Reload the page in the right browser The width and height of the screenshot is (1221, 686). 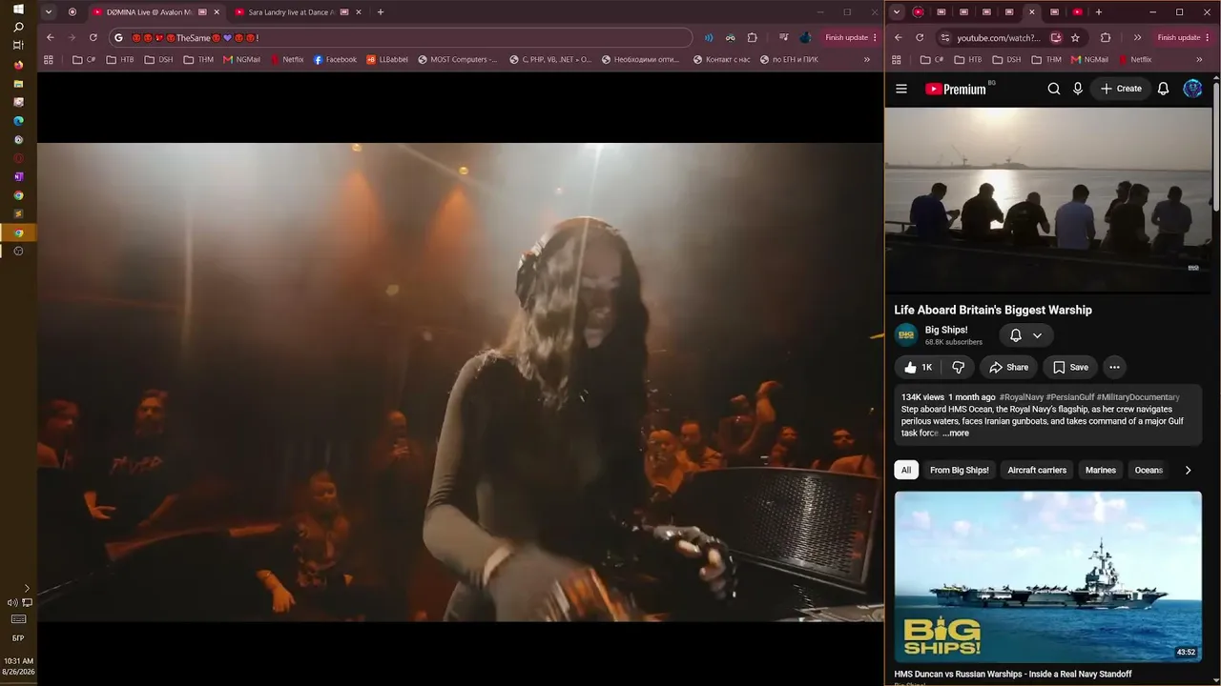coord(920,37)
